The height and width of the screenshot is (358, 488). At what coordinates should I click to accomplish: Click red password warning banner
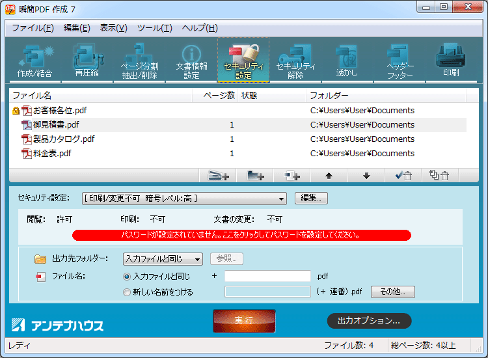pos(241,235)
